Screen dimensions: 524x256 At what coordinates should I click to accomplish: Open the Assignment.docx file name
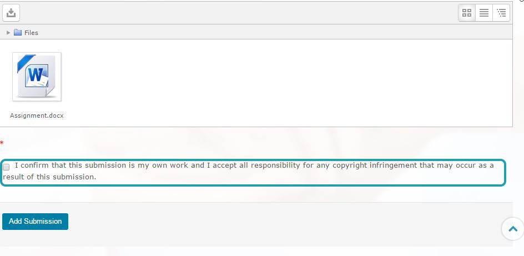tap(37, 116)
